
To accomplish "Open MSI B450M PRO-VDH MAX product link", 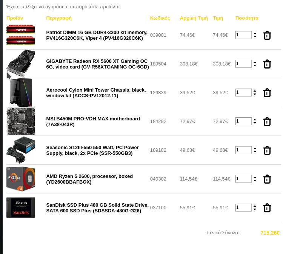I will [93, 122].
